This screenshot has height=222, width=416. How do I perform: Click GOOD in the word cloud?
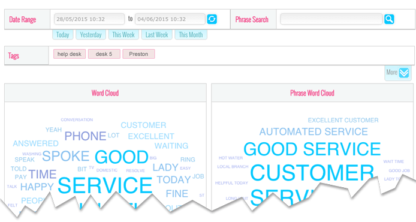(122, 157)
